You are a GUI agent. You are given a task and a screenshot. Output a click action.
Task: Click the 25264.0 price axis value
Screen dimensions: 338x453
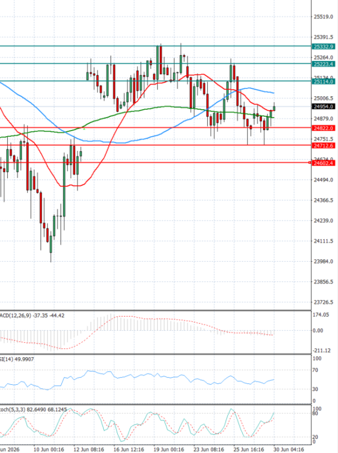pyautogui.click(x=323, y=57)
